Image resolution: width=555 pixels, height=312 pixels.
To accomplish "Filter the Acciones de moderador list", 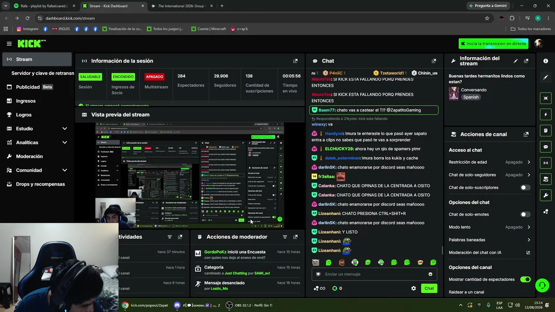I will click(x=285, y=237).
